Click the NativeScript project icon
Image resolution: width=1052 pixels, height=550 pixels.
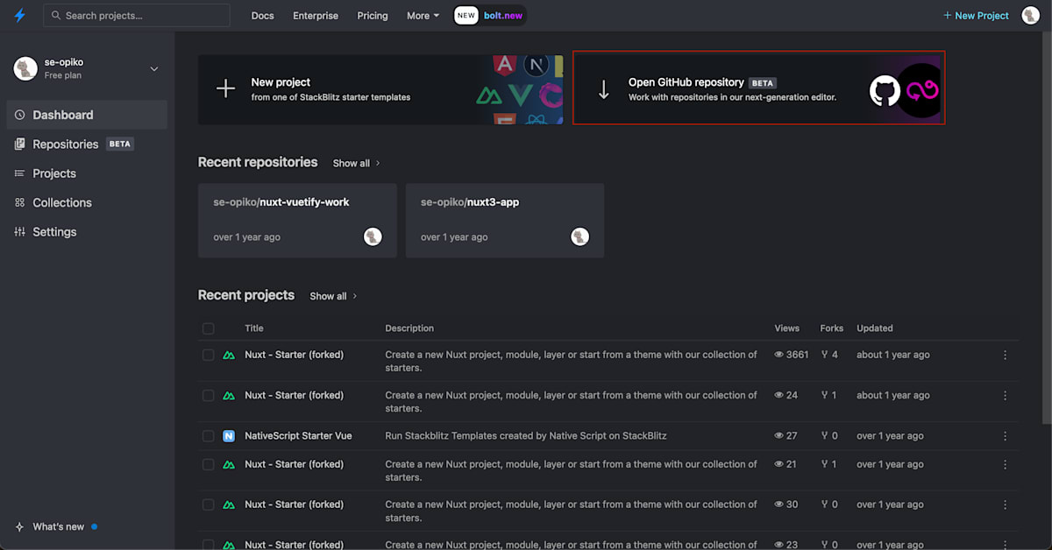pyautogui.click(x=229, y=436)
